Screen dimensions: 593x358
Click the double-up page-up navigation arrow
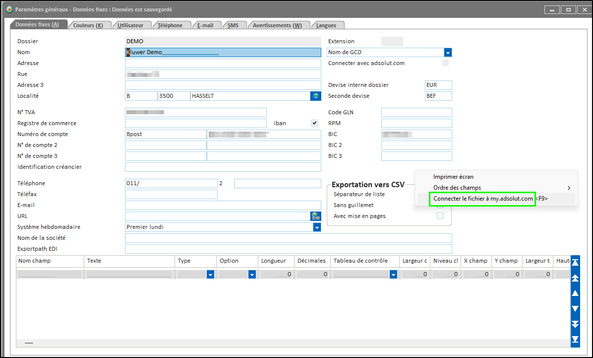575,278
